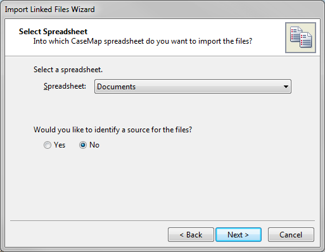Cancel the import wizard

click(291, 235)
